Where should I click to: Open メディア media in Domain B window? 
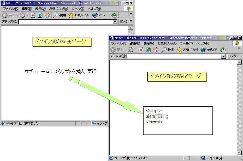click(209, 50)
